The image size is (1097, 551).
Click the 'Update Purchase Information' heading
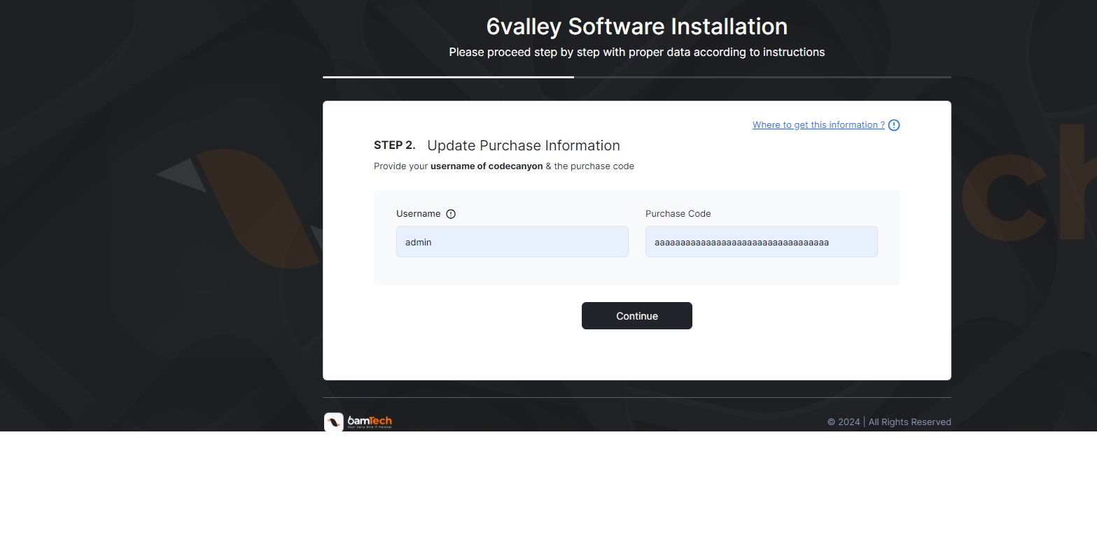(524, 145)
